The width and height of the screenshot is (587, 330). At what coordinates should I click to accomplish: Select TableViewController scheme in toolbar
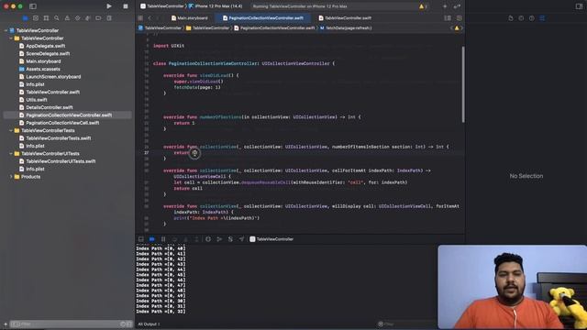[162, 6]
